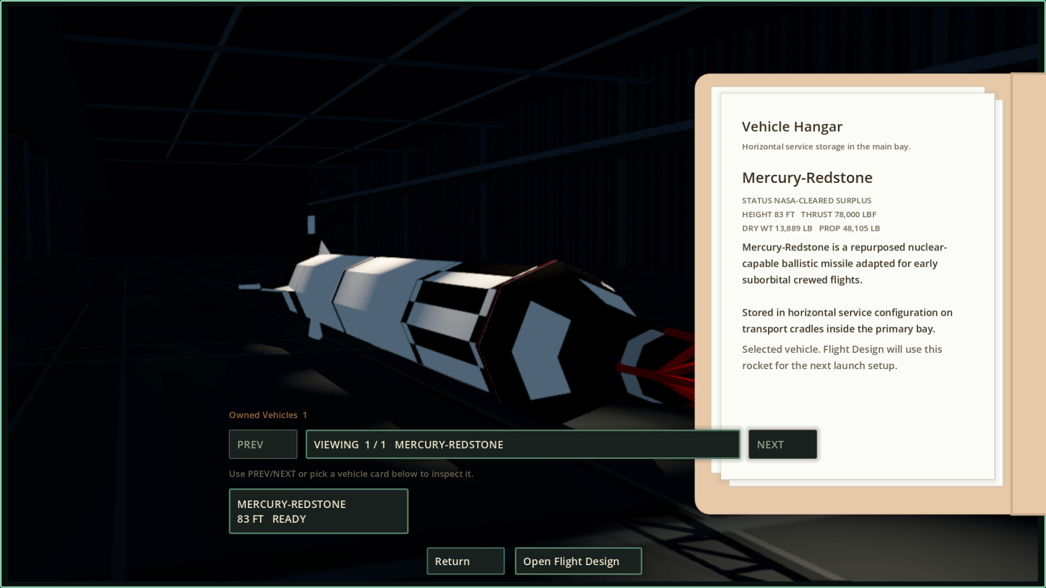Click the Owned Vehicles 1 label
1046x588 pixels.
click(268, 415)
